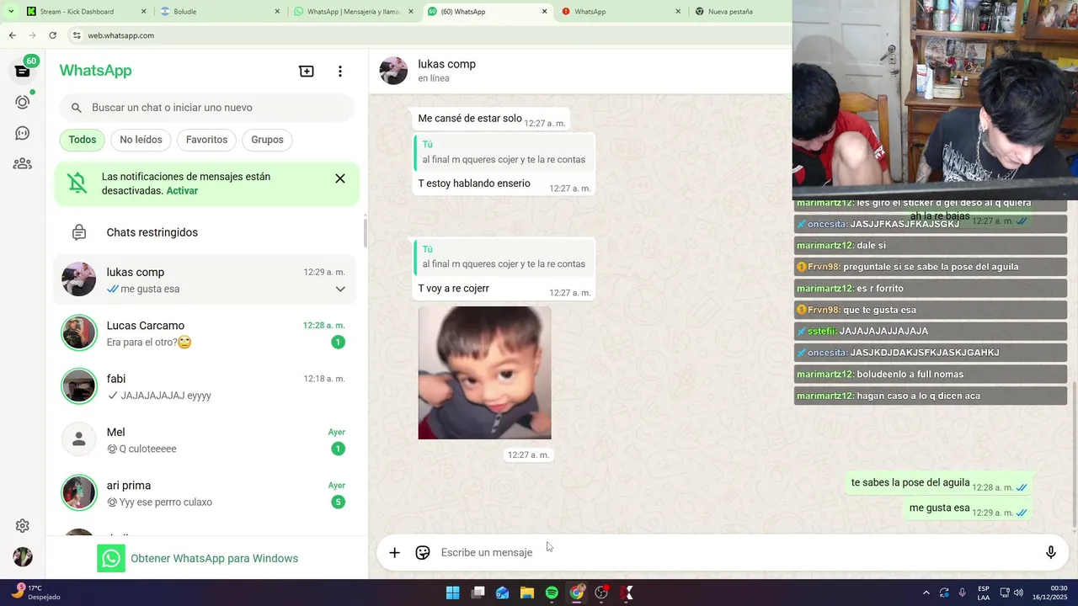Close the Boludle tab
Screen dimensions: 1078x606
coord(277,12)
